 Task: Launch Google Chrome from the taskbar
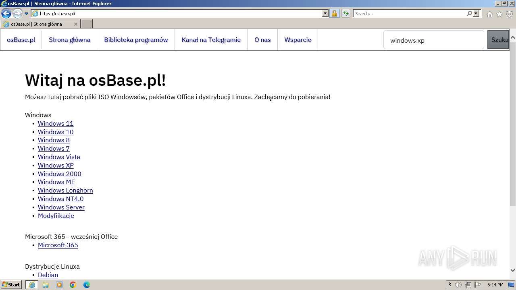point(73,285)
